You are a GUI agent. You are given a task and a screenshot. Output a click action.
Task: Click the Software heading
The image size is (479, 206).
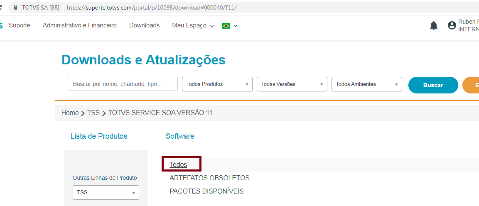(x=180, y=136)
